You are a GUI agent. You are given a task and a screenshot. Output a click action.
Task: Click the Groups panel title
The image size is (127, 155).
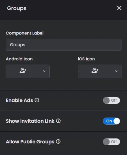pyautogui.click(x=17, y=8)
